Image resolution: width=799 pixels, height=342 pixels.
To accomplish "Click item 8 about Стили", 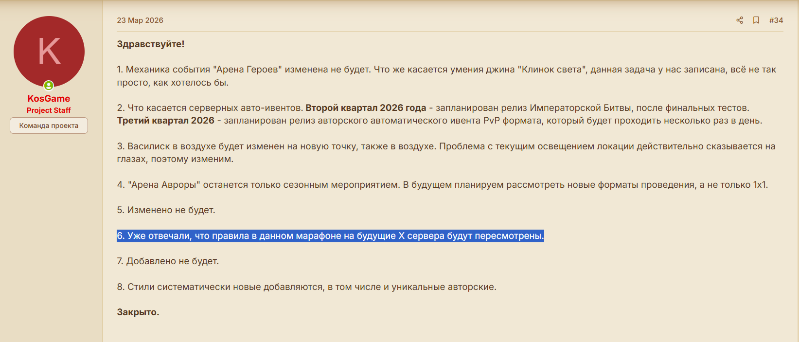I will pos(307,287).
